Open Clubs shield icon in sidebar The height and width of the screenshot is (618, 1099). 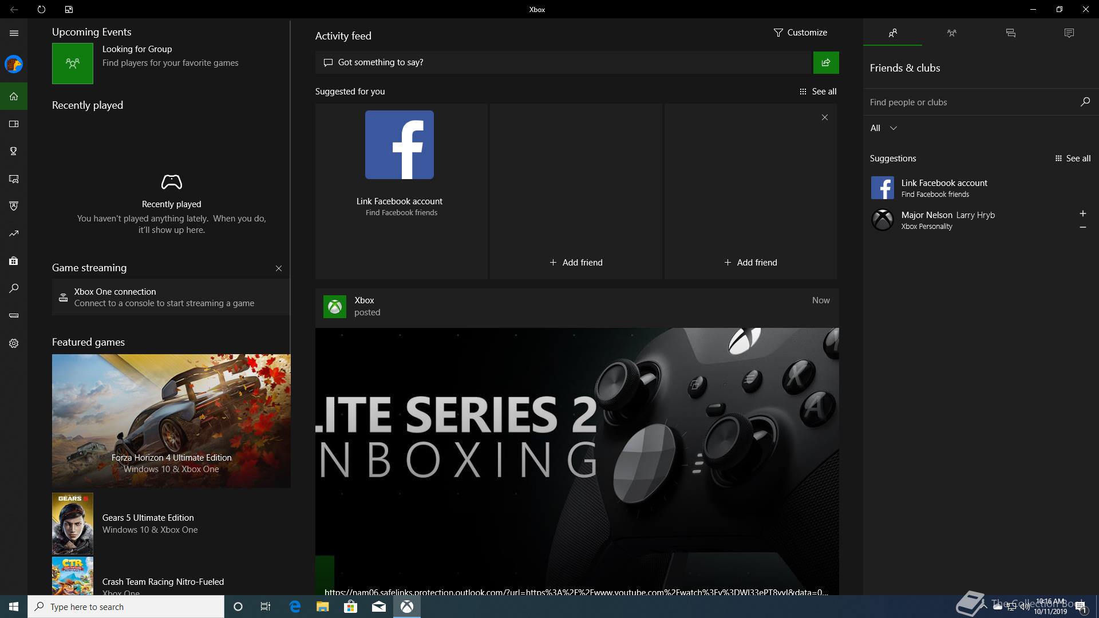[14, 206]
